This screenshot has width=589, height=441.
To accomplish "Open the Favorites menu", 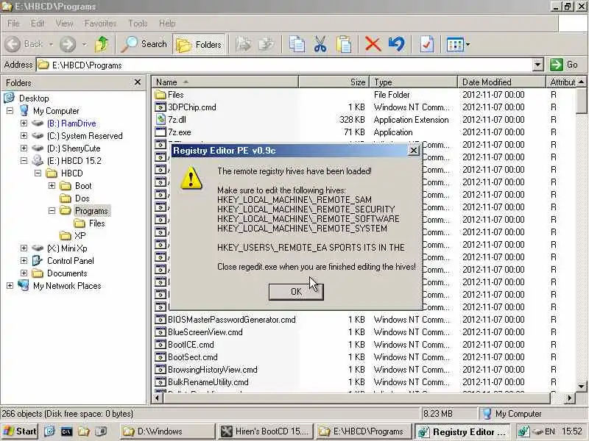I will (100, 24).
